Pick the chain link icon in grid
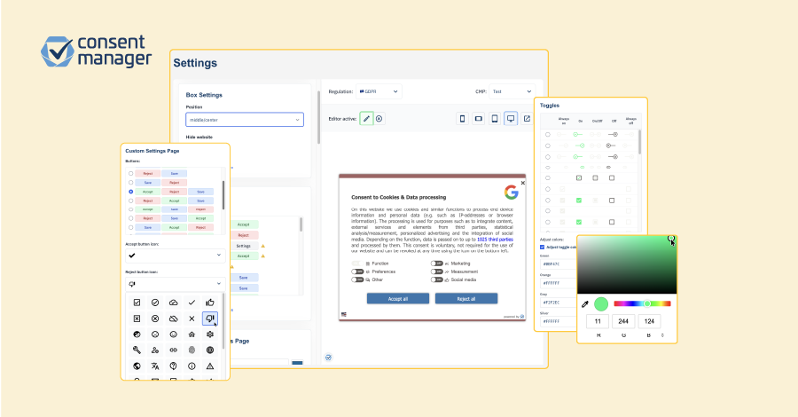 pos(174,350)
